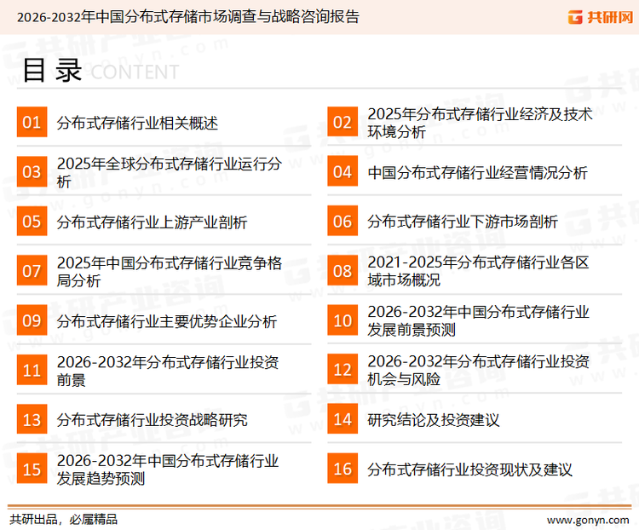Click the orange 12 chapter badge
The width and height of the screenshot is (639, 530).
click(x=343, y=370)
